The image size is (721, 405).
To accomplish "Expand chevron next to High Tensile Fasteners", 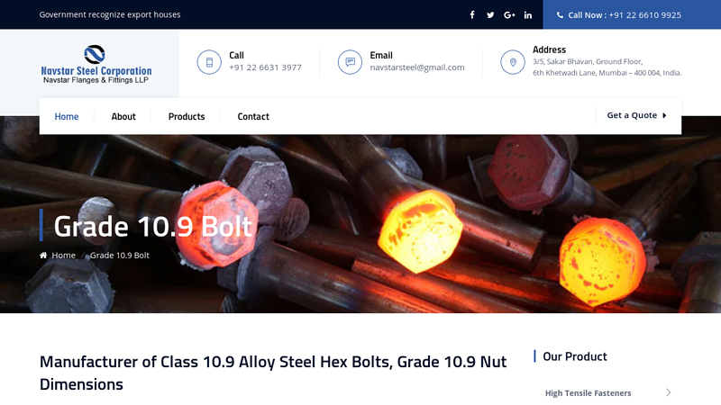I will point(669,392).
